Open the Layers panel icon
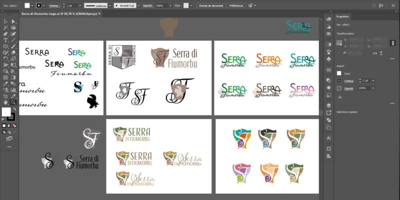The image size is (400, 200). 328,105
